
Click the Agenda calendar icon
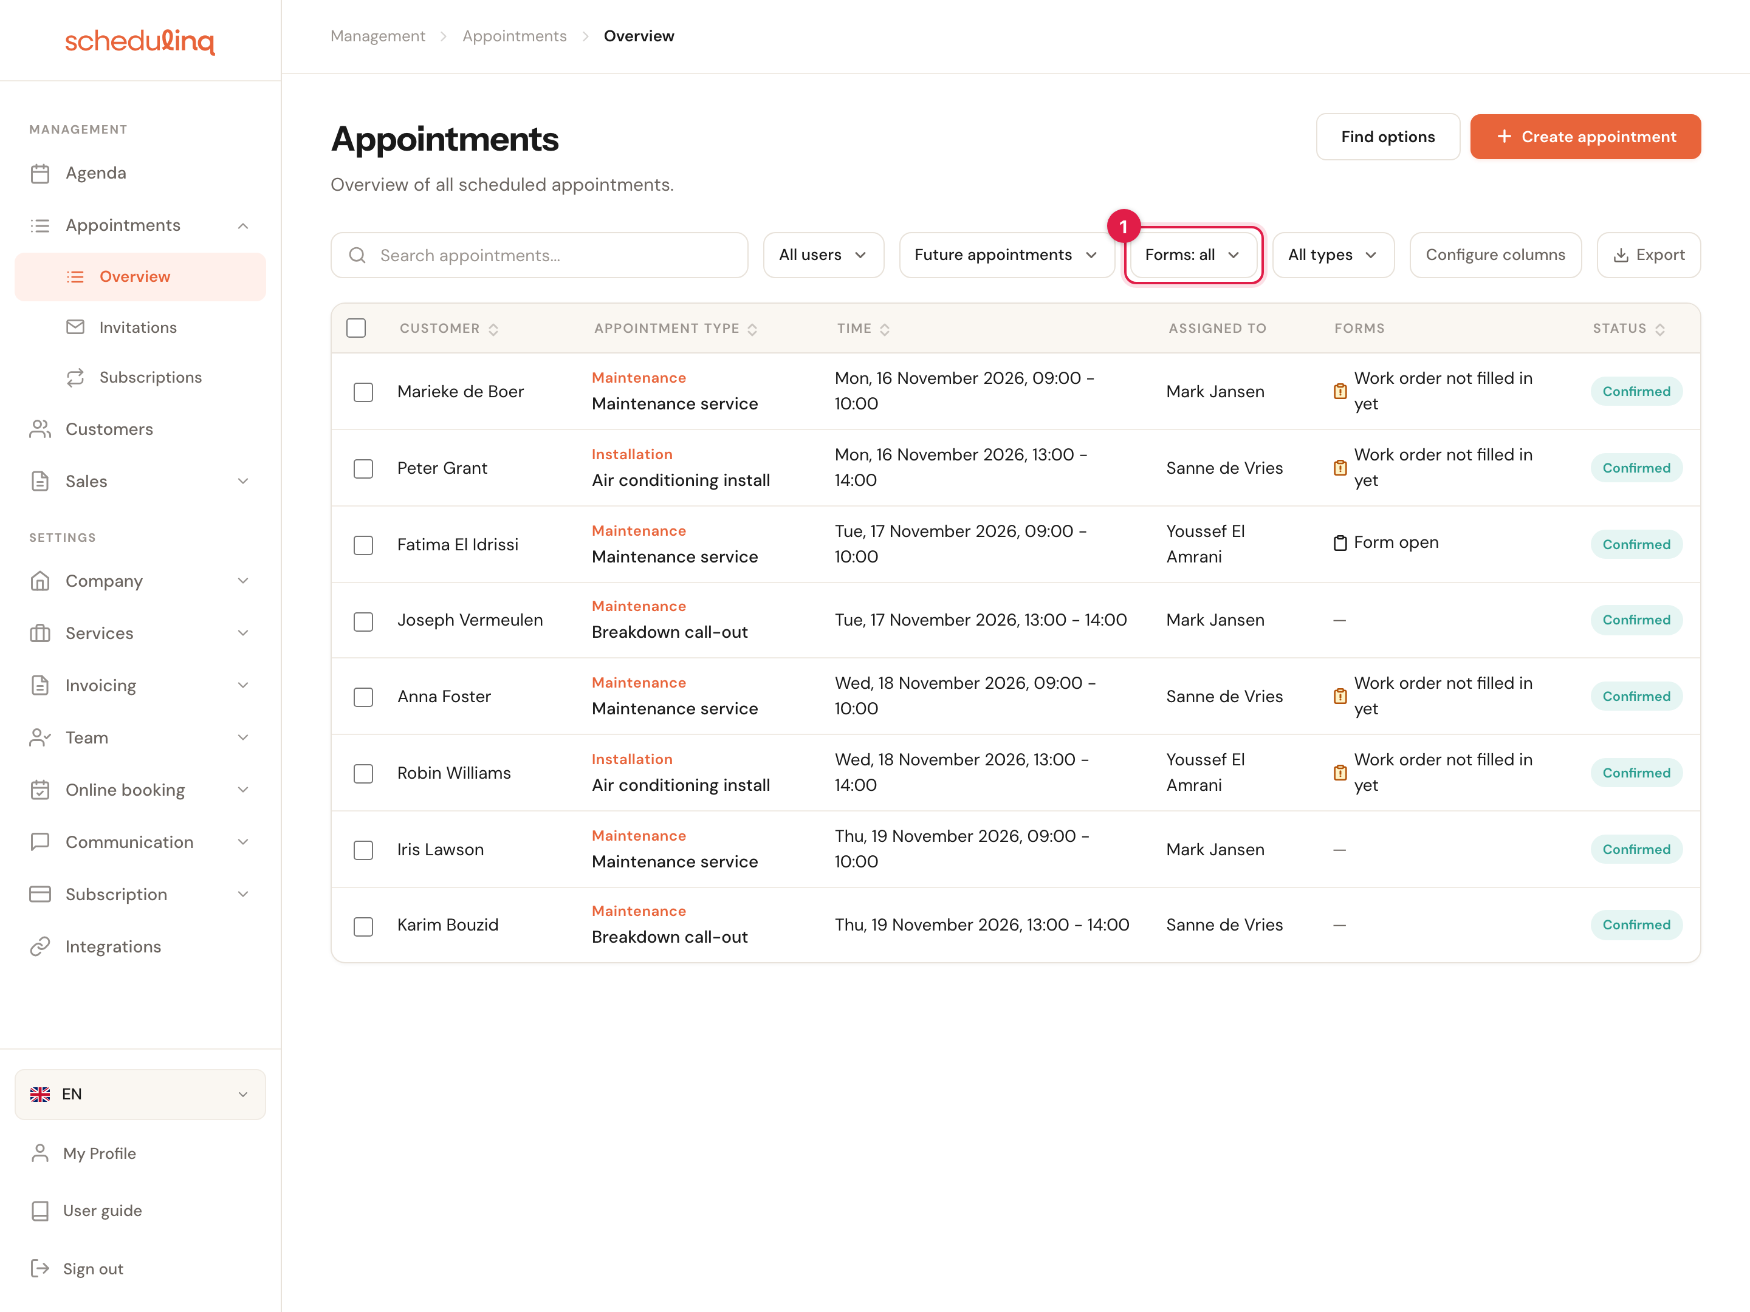[39, 173]
